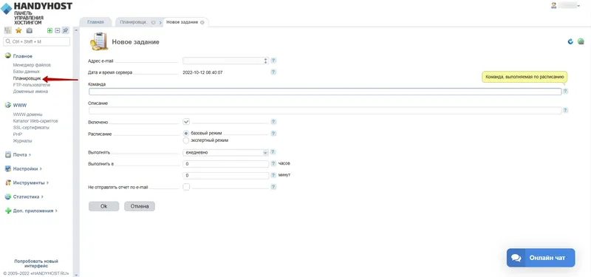The width and height of the screenshot is (591, 277).
Task: Open Менеджер файлов in sidebar
Action: coord(32,65)
